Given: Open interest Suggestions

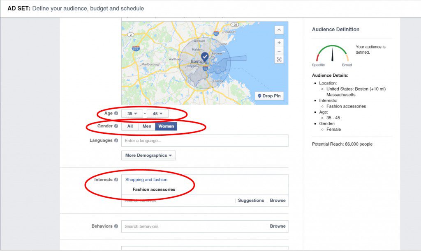Looking at the screenshot, I should click(x=251, y=201).
